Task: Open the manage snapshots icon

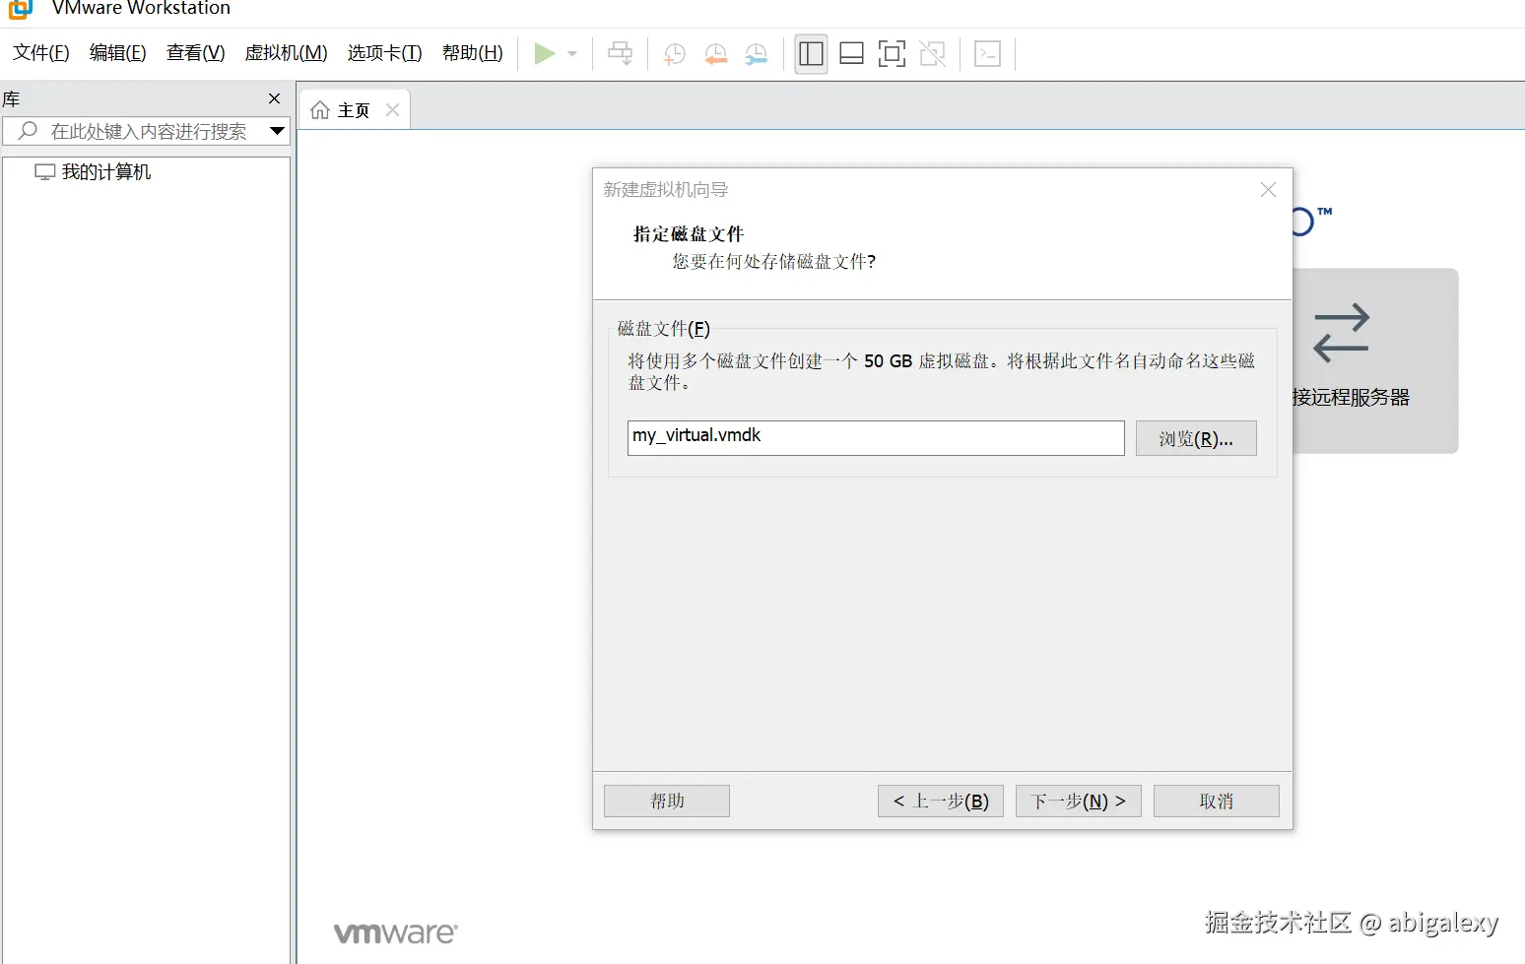Action: click(x=757, y=54)
